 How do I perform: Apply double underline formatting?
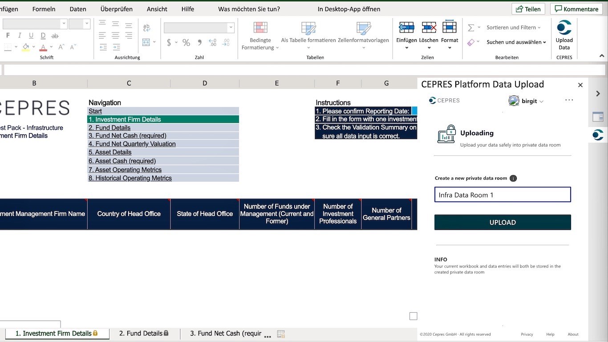[43, 36]
